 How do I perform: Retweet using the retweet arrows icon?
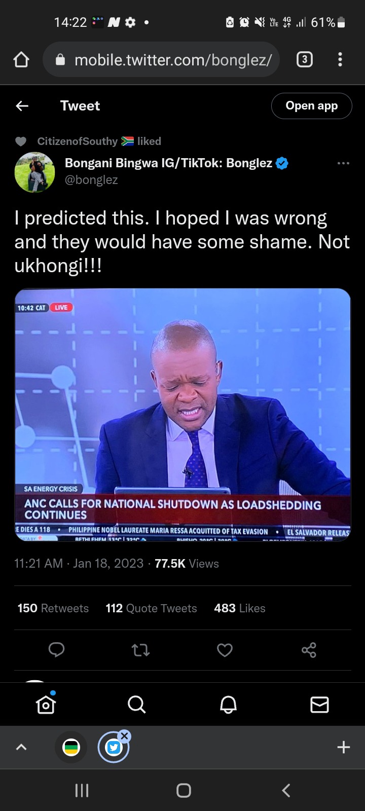(x=140, y=650)
